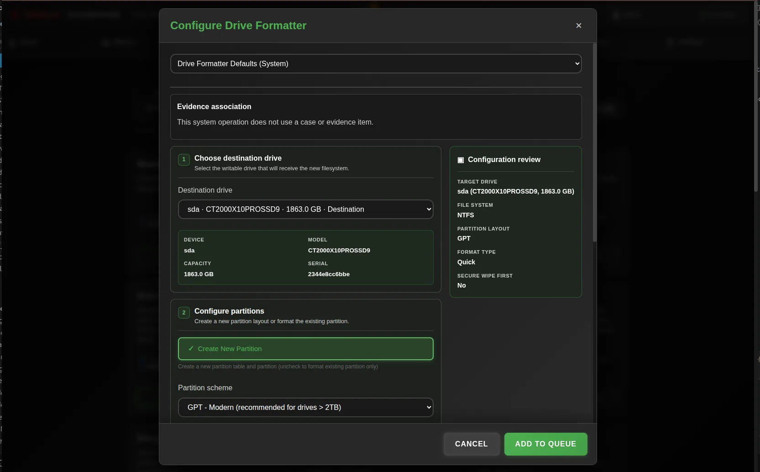The image size is (760, 472).
Task: Click the Secure wipe first value No
Action: [461, 285]
